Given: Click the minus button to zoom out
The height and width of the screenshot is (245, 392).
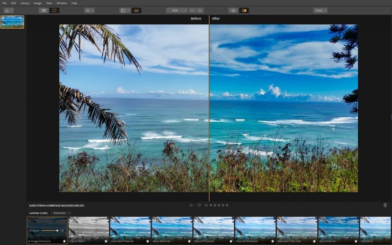Looking at the screenshot, I should pos(191,10).
